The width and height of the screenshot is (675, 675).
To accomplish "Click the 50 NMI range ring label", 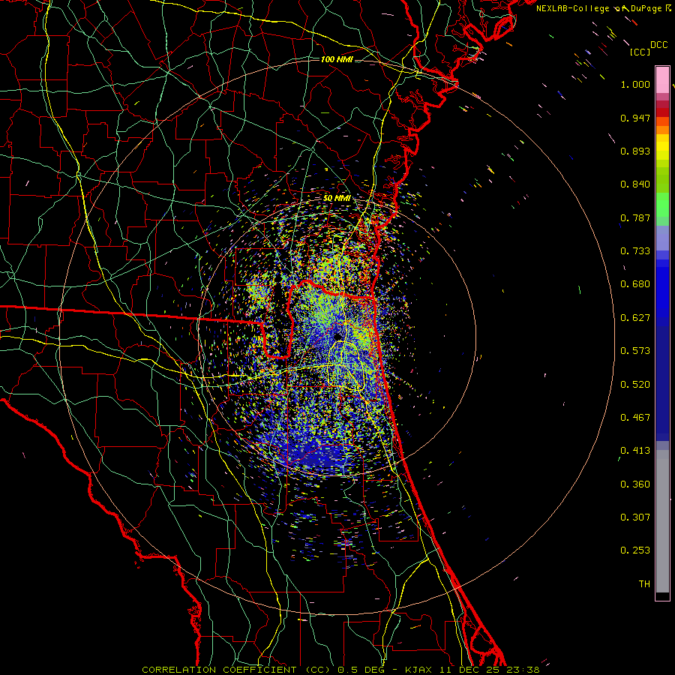I will 337,198.
